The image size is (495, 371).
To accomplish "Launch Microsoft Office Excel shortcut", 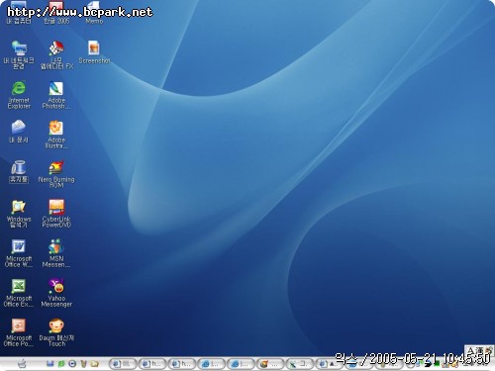I will tap(19, 293).
